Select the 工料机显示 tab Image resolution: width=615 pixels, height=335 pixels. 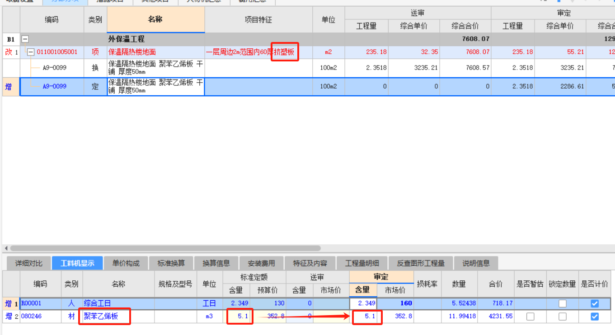[x=77, y=263]
